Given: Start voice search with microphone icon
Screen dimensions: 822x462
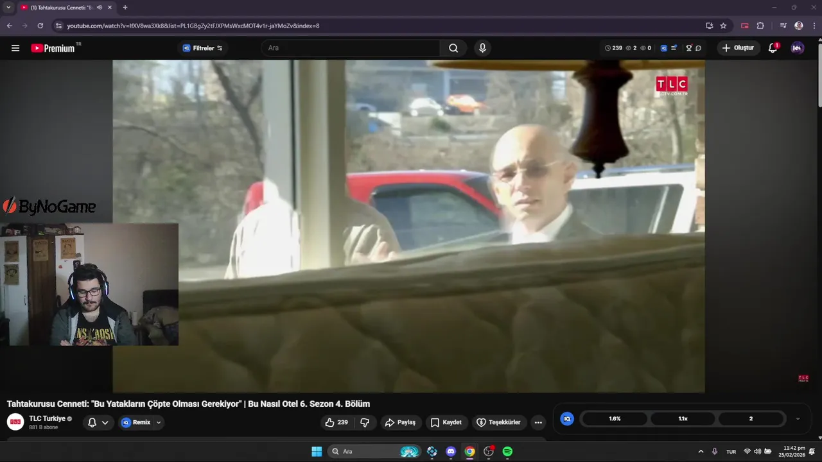Looking at the screenshot, I should click(x=482, y=48).
